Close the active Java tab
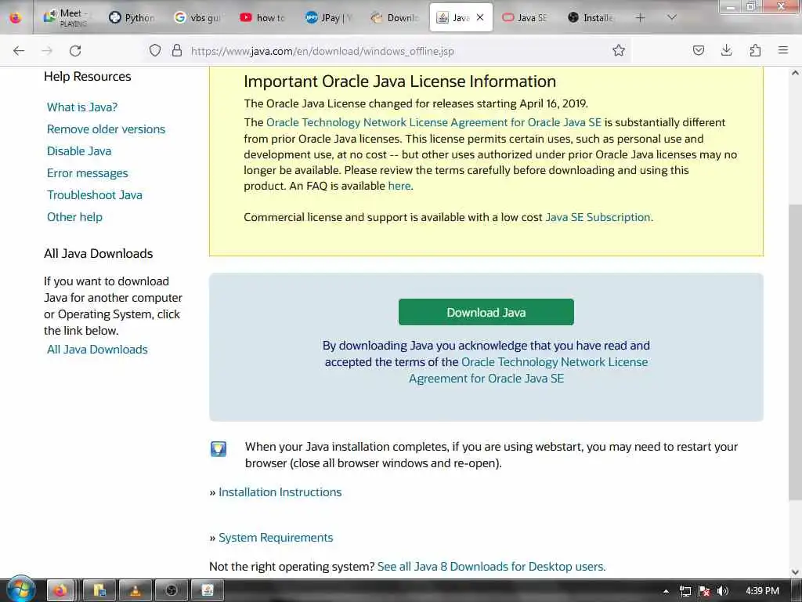 [x=480, y=17]
